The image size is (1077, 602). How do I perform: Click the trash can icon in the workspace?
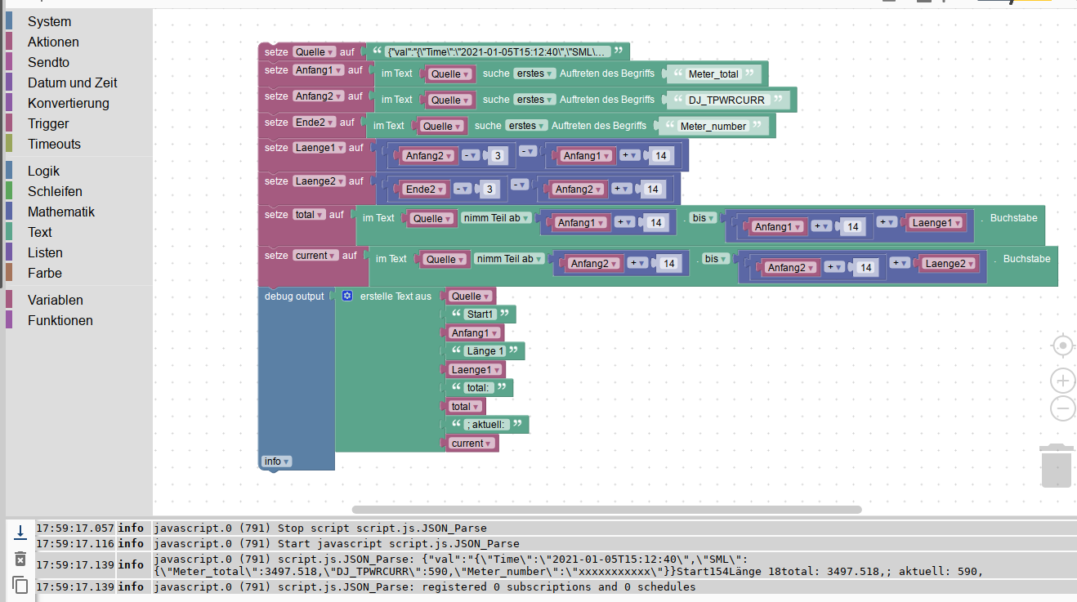(1055, 465)
